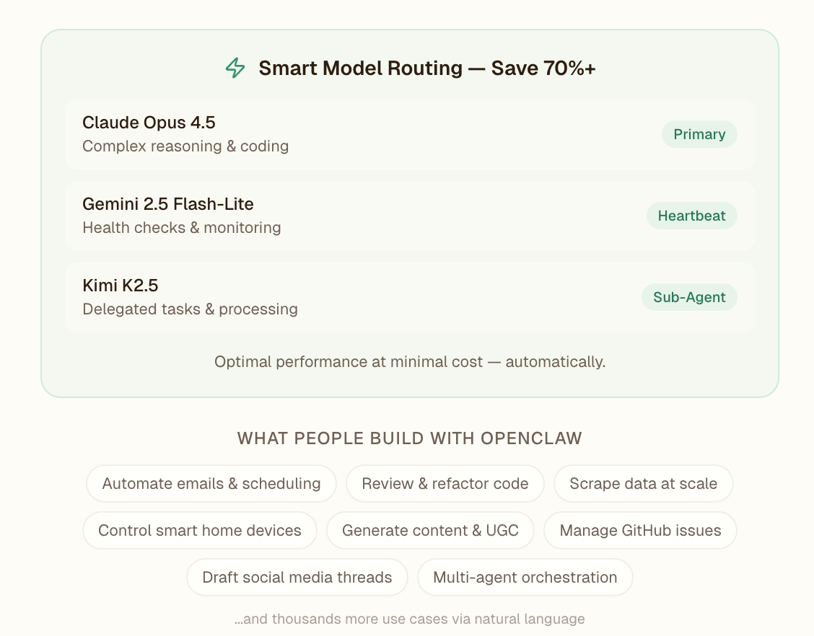This screenshot has width=814, height=636.
Task: Select Control smart home devices chip
Action: click(x=200, y=531)
